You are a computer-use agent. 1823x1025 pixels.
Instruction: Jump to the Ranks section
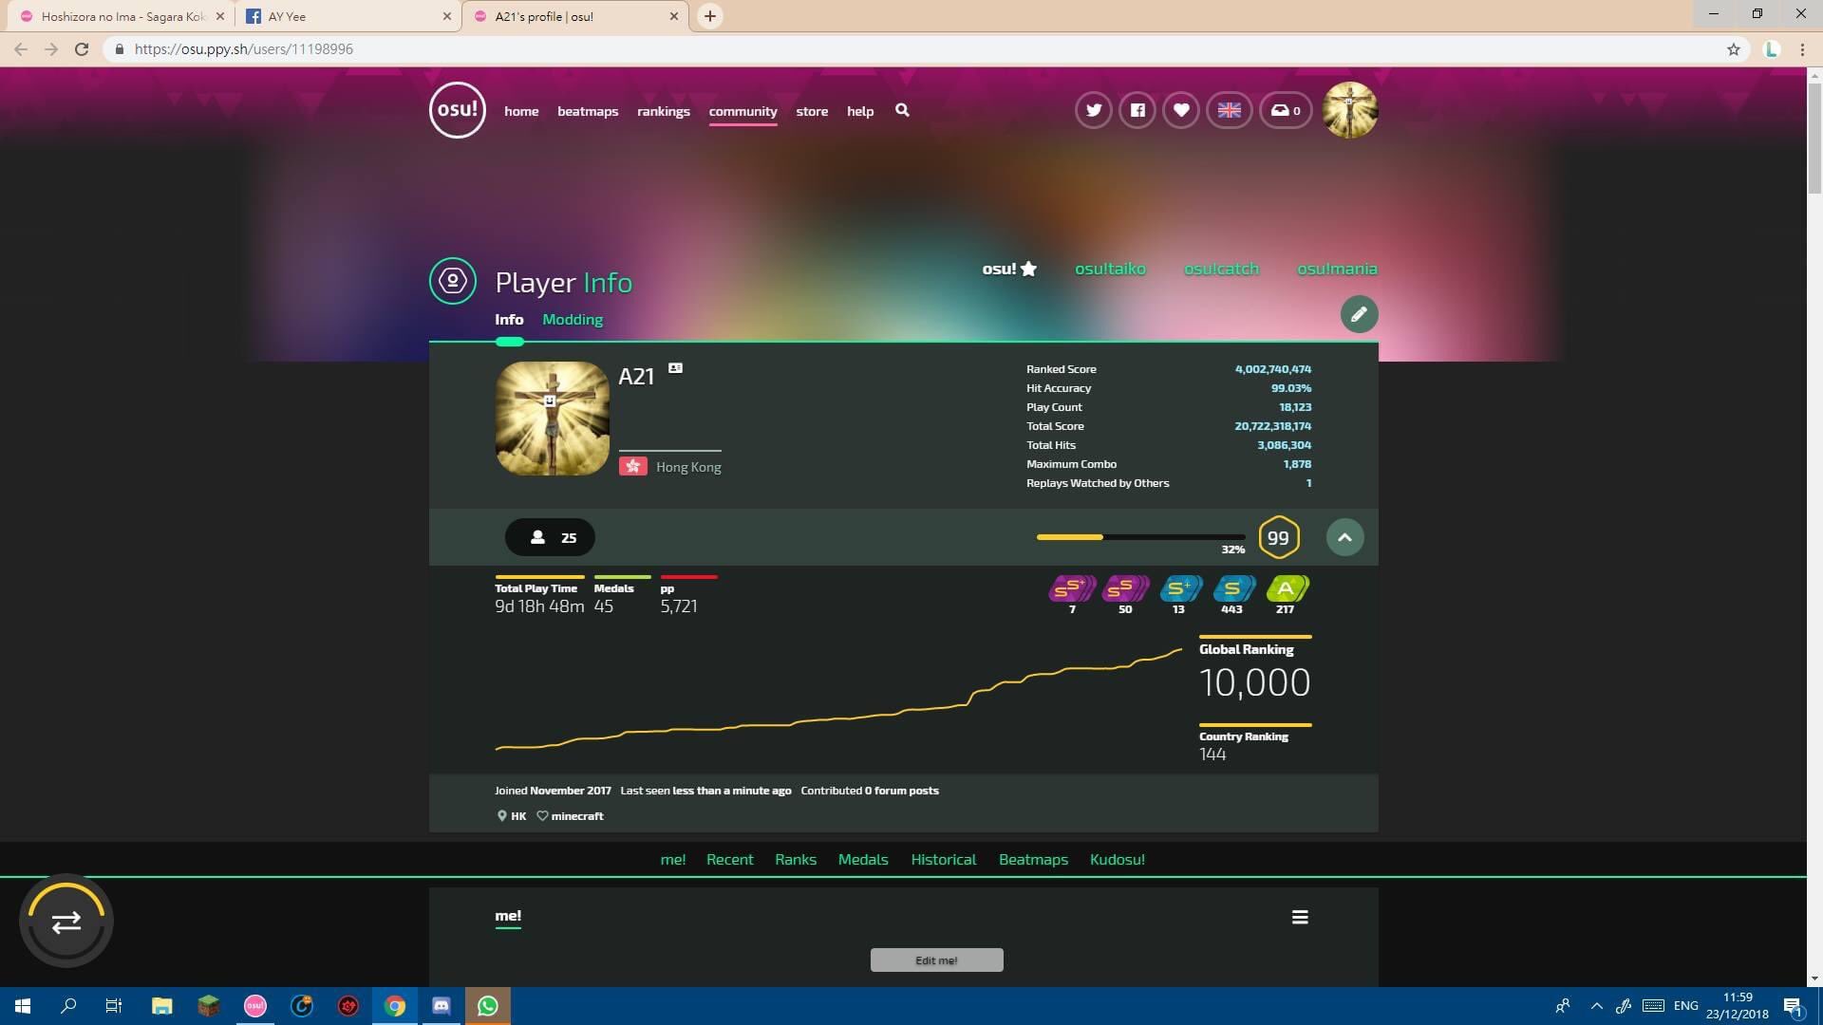point(796,860)
